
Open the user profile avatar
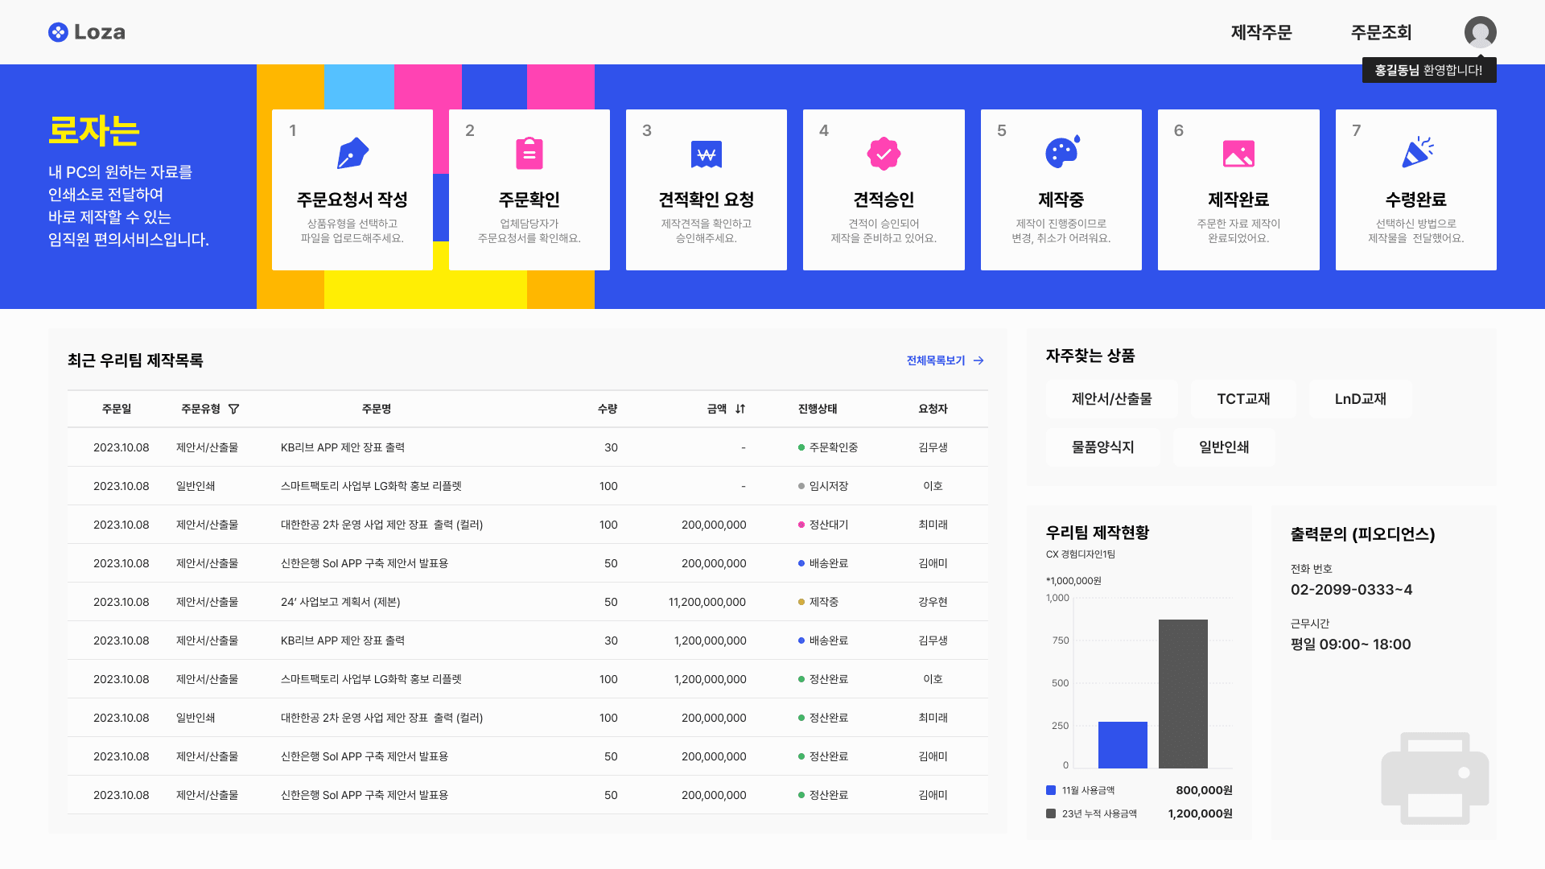1480,32
